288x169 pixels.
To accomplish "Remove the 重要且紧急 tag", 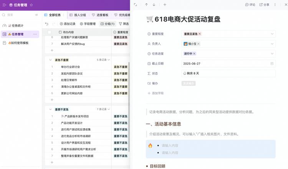I will click(200, 34).
